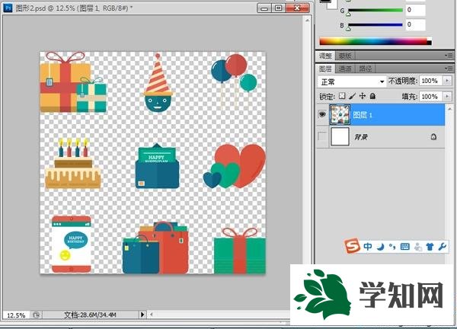457x329 pixels.
Task: Click the black swatch at ramp end
Action: pos(430,43)
